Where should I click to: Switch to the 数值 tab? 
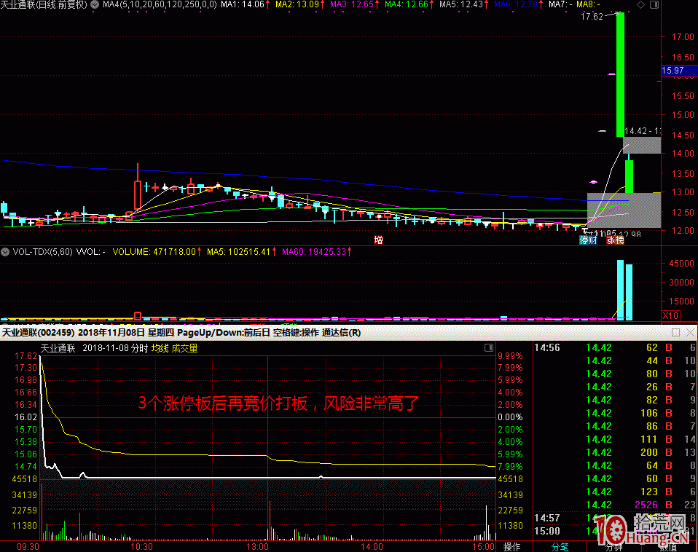point(667,547)
